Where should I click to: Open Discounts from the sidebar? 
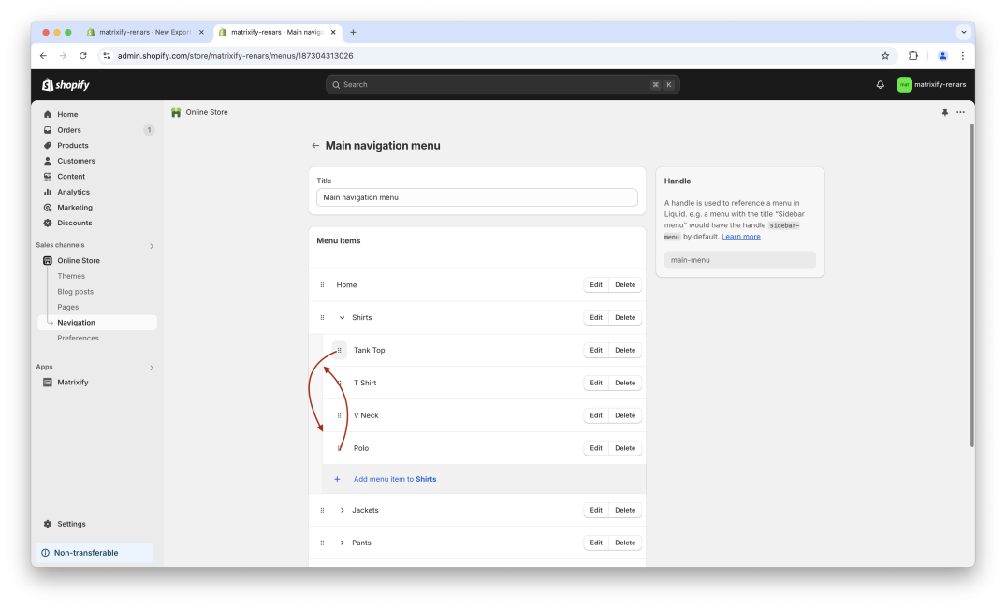click(73, 223)
